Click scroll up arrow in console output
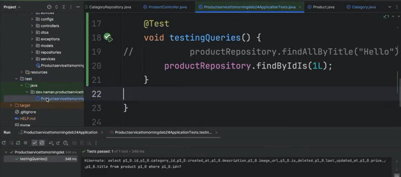Screen dimensions: 401x177 [397, 162]
